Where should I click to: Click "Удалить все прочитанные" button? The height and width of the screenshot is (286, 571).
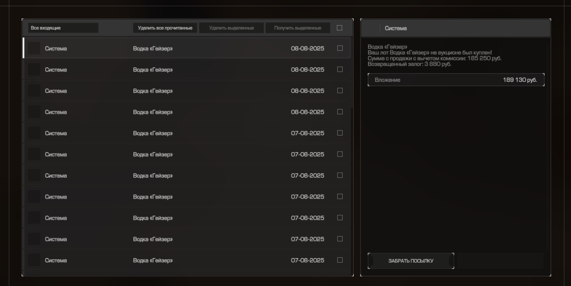(165, 28)
